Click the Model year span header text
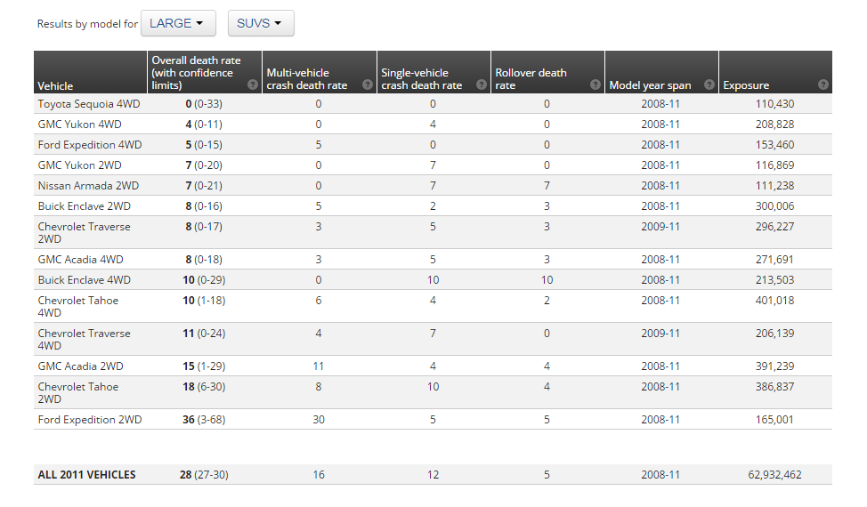 coord(650,86)
